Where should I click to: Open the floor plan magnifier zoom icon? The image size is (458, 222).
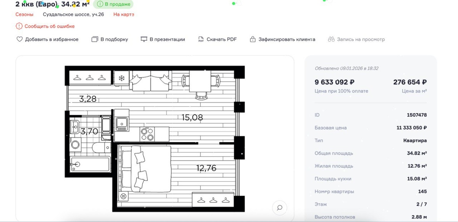click(280, 208)
